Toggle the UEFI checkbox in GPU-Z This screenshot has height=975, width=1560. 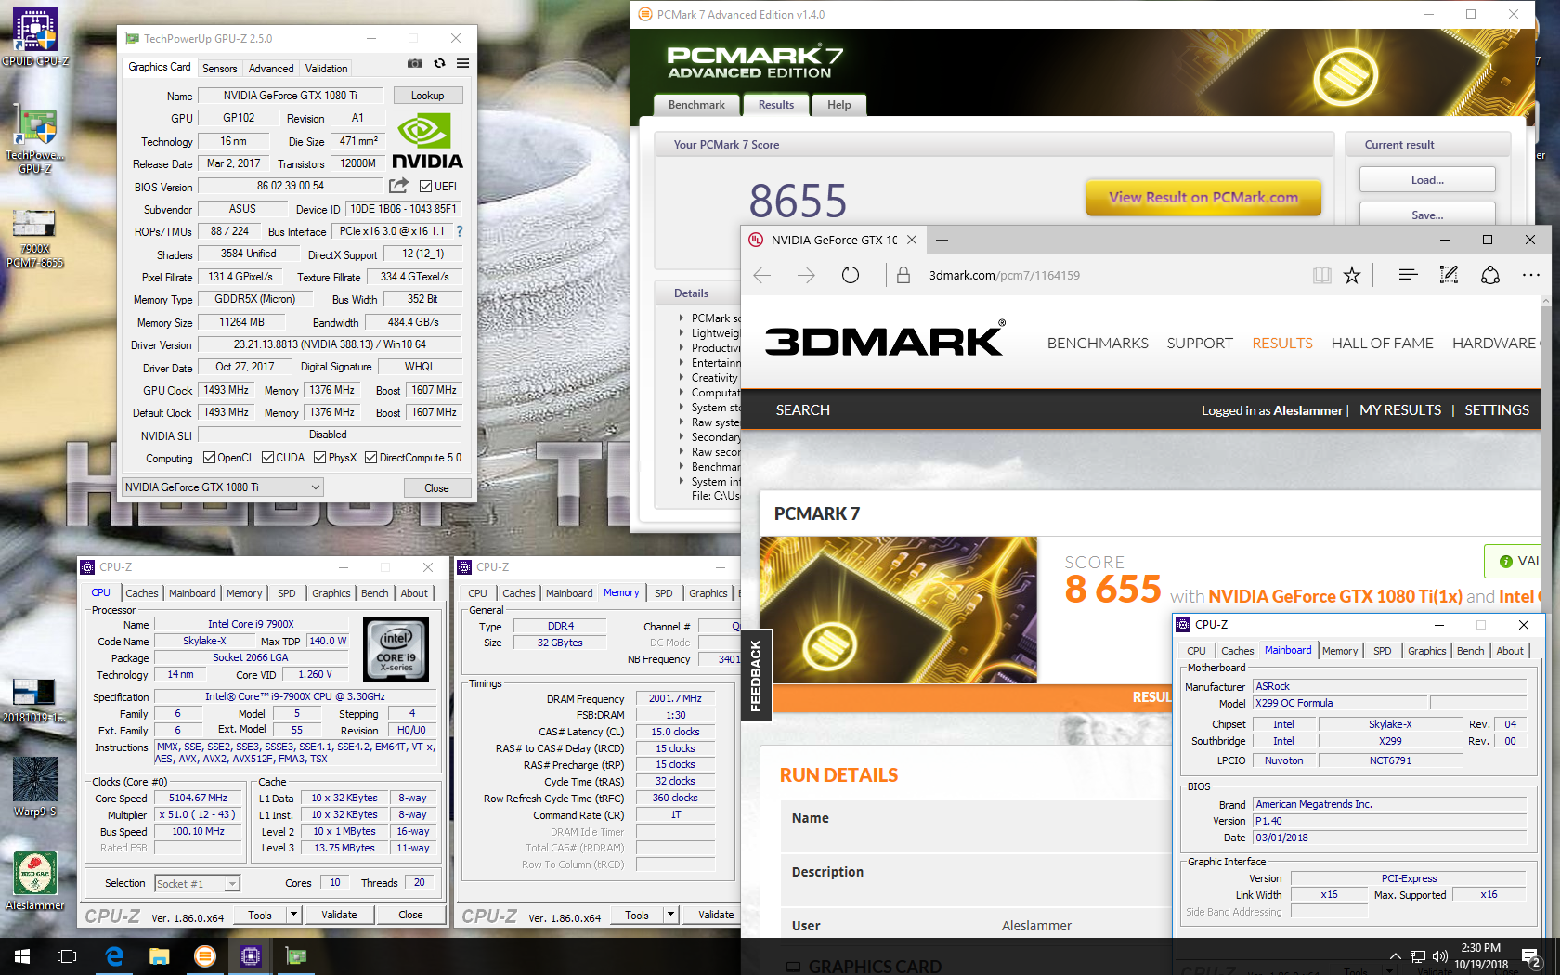point(425,187)
